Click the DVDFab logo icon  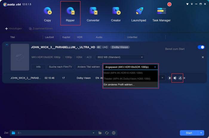coord(5,4)
